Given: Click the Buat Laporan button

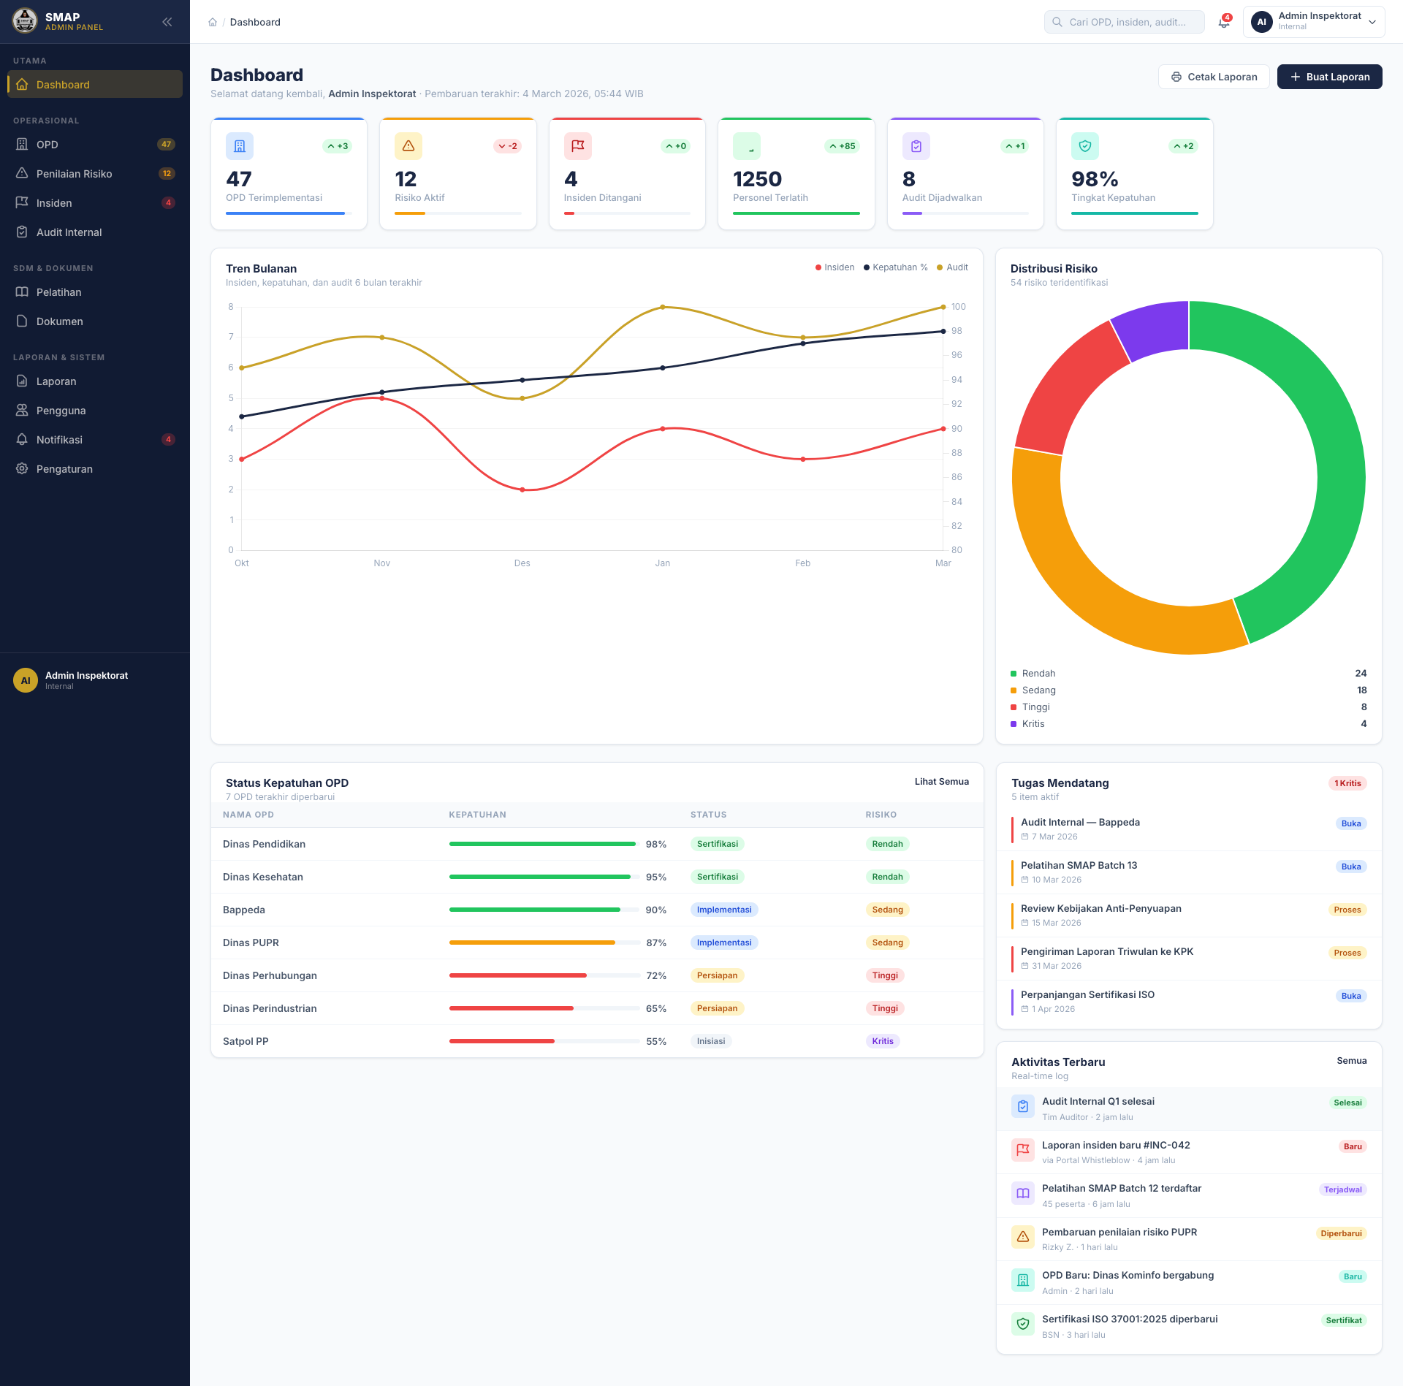Looking at the screenshot, I should [x=1329, y=77].
